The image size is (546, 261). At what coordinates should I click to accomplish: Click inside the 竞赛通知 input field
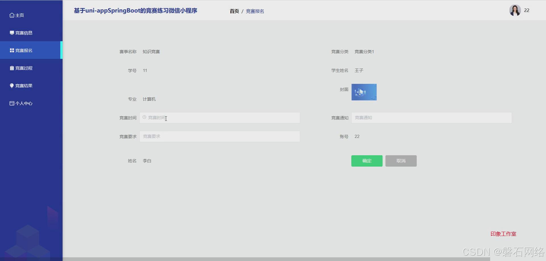431,117
